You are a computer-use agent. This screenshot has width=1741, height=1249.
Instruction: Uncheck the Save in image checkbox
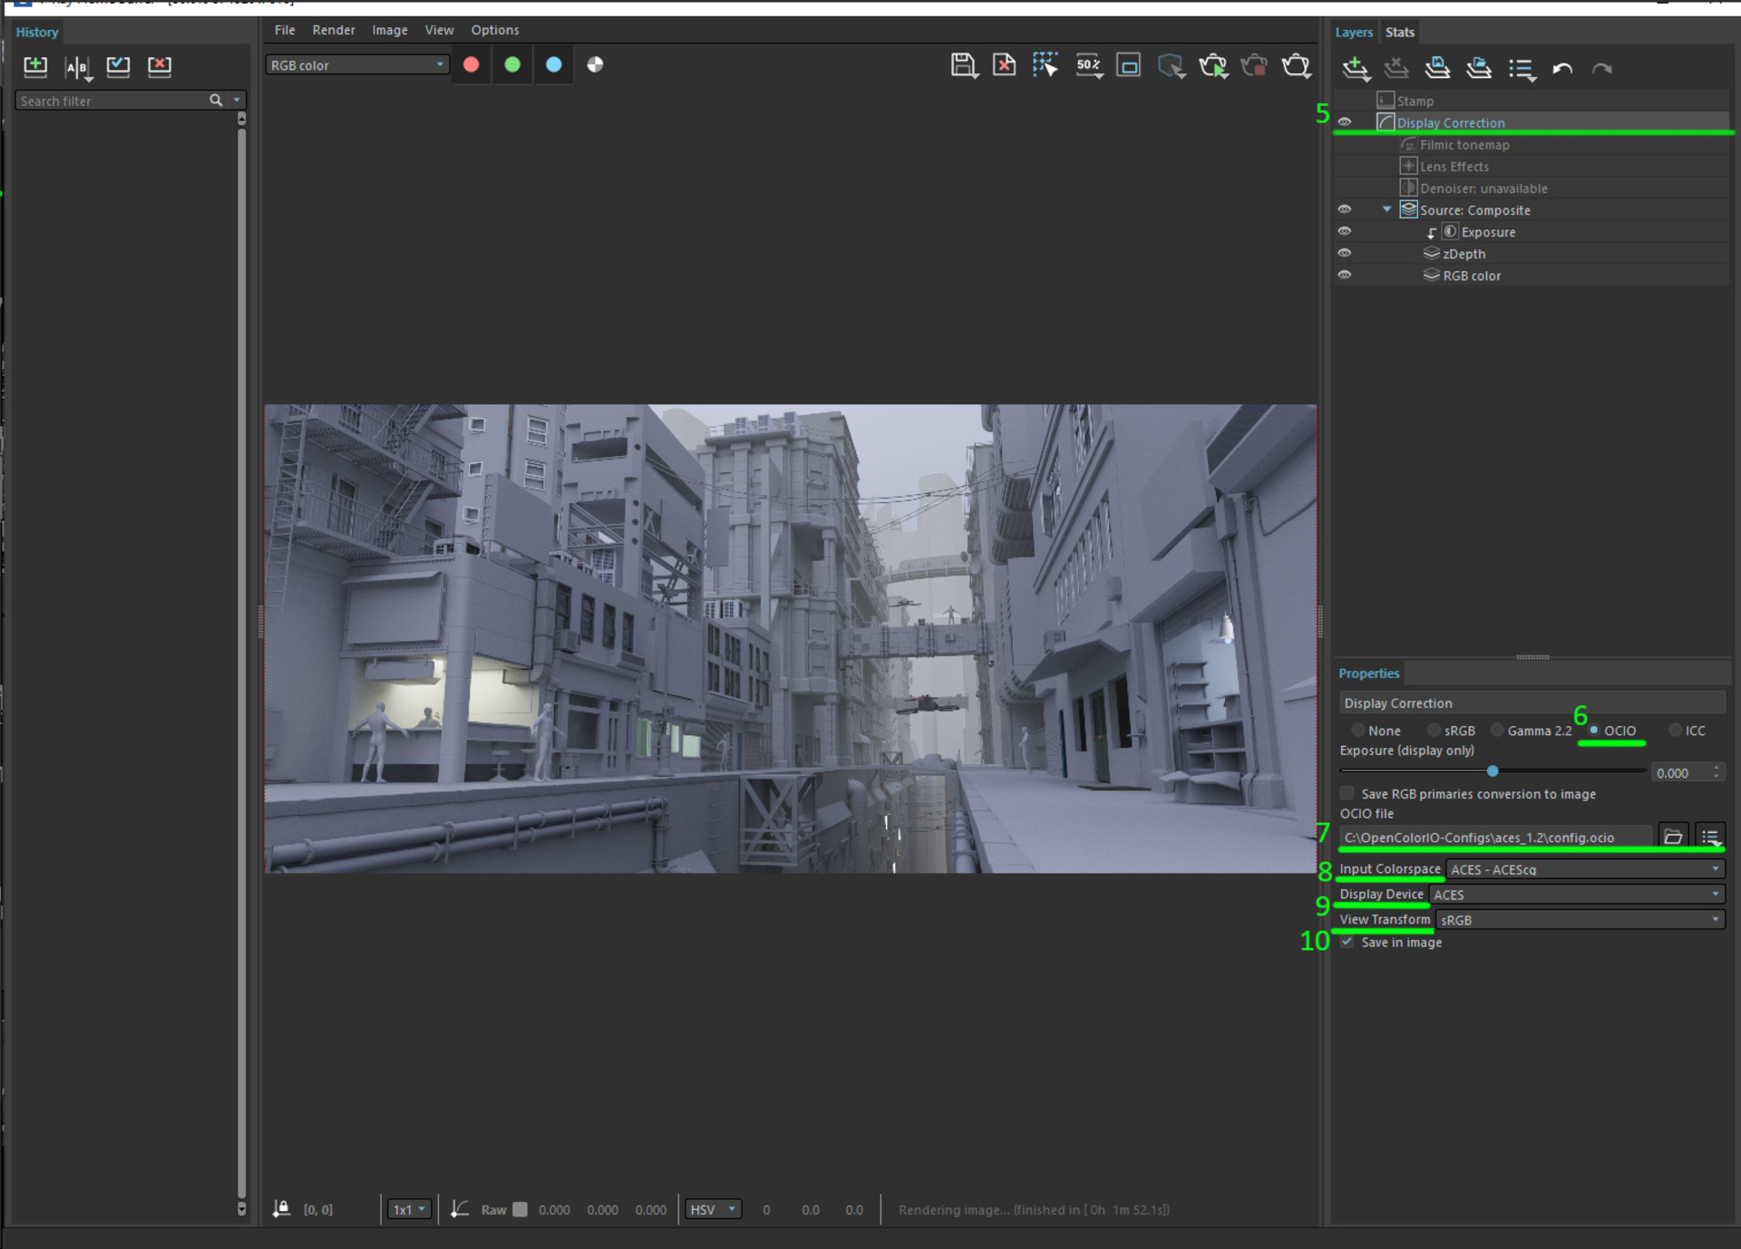1347,943
